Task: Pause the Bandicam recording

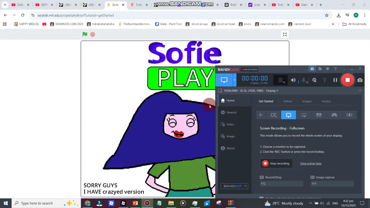Action: click(x=335, y=80)
